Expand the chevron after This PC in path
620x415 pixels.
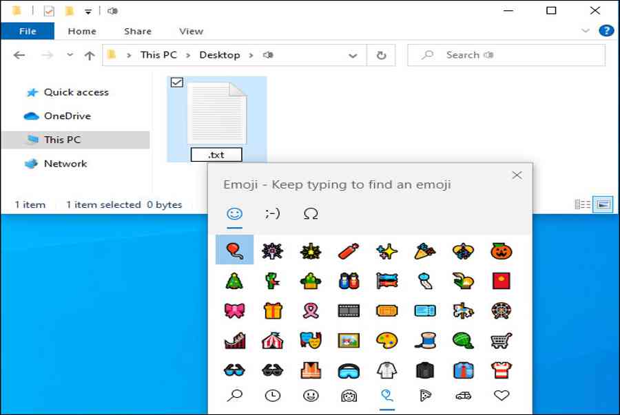coord(188,55)
